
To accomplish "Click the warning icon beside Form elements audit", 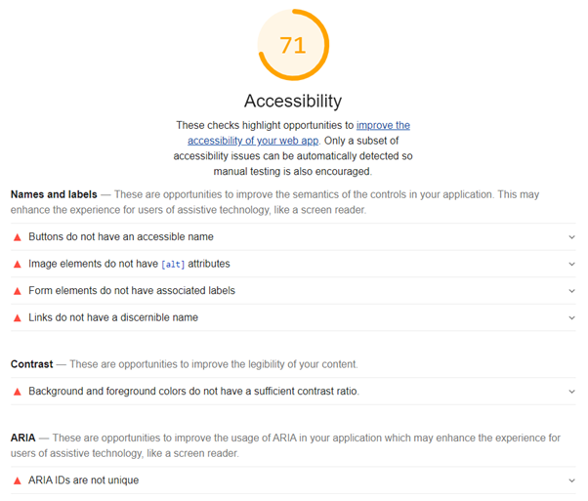I will click(x=17, y=291).
